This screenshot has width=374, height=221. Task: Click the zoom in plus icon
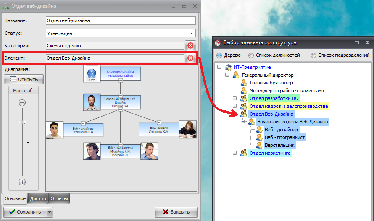pyautogui.click(x=22, y=182)
